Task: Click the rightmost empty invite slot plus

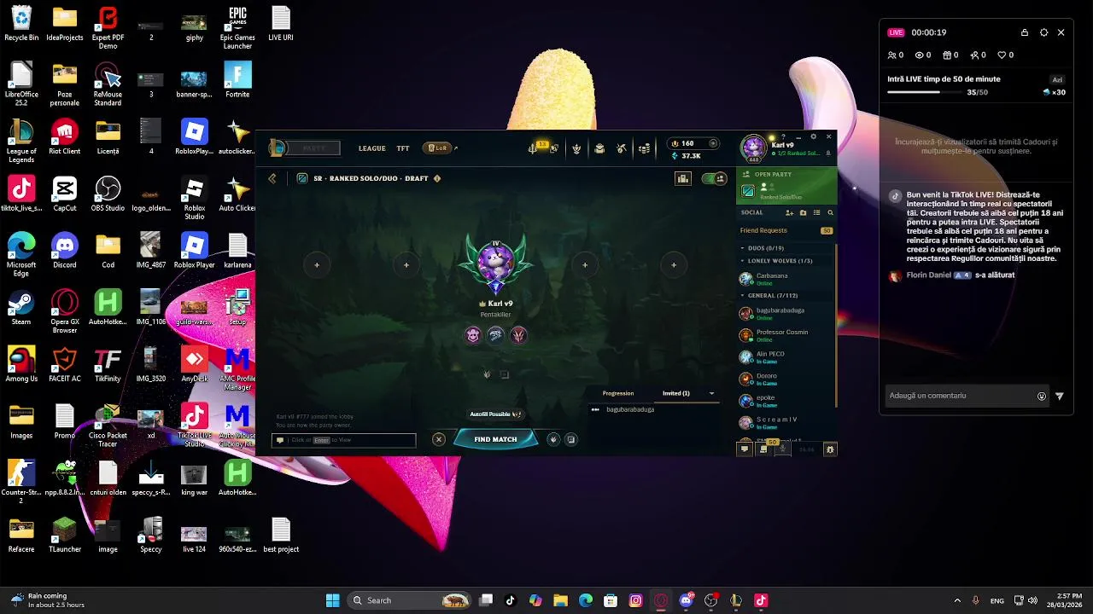Action: (674, 265)
